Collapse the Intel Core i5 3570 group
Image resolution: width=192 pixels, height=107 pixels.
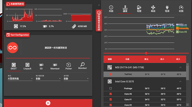[x=180, y=82]
